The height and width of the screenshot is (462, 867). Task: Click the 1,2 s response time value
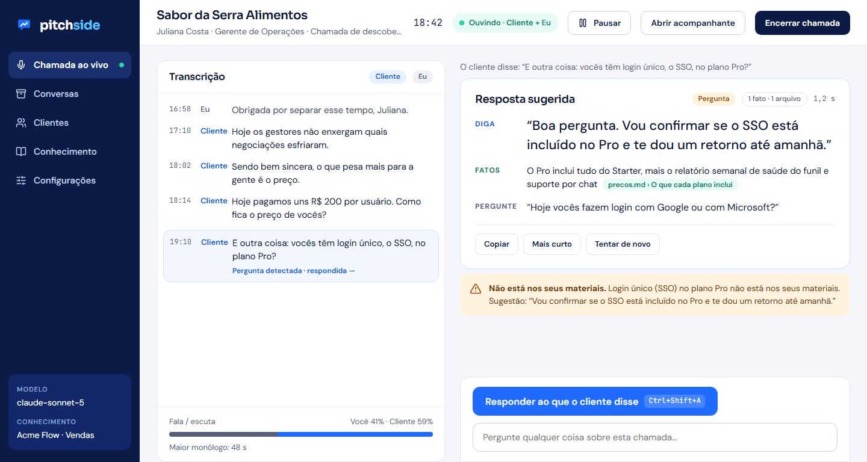[824, 99]
